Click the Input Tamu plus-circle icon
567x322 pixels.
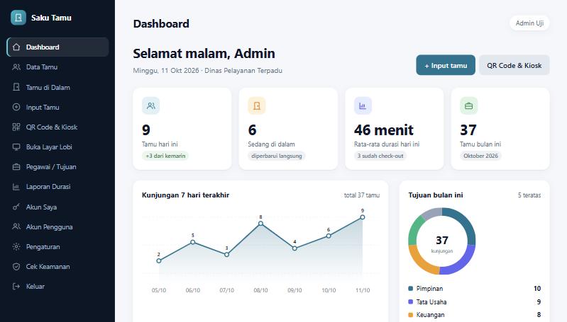pos(16,107)
